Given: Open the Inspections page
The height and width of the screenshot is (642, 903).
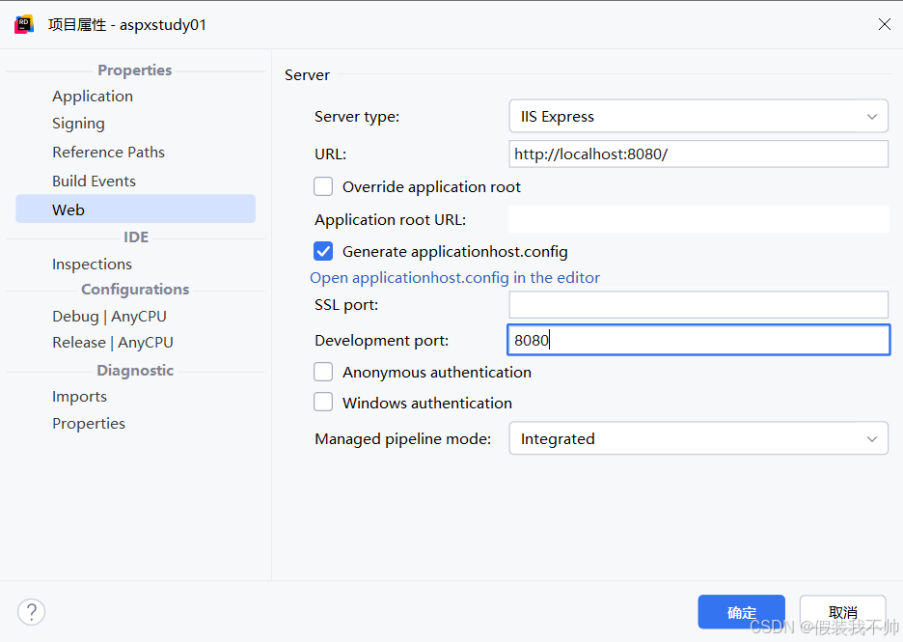Looking at the screenshot, I should [x=92, y=265].
